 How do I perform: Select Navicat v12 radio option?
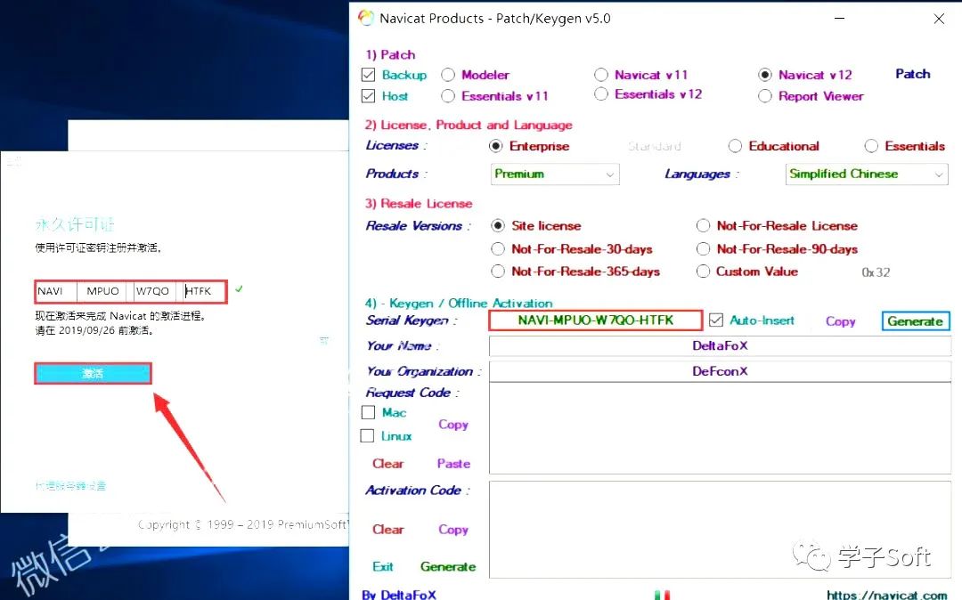pyautogui.click(x=764, y=75)
